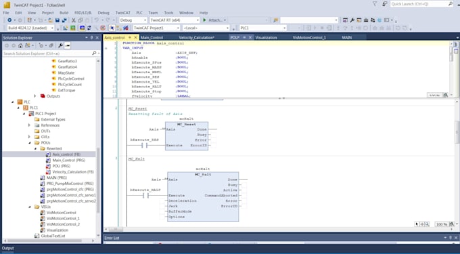This screenshot has height=254, width=460.
Task: Open the Output tab at the bottom
Action: click(x=8, y=248)
